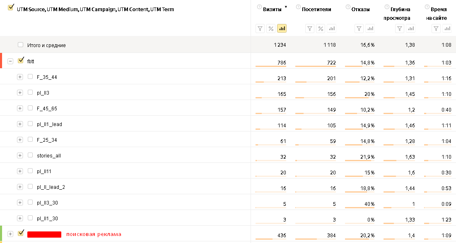Check the stories_all row checkbox

(30, 155)
